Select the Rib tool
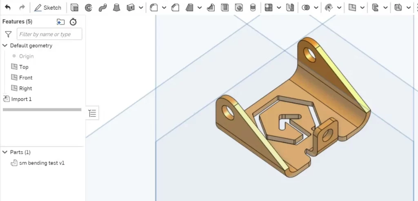 click(211, 7)
